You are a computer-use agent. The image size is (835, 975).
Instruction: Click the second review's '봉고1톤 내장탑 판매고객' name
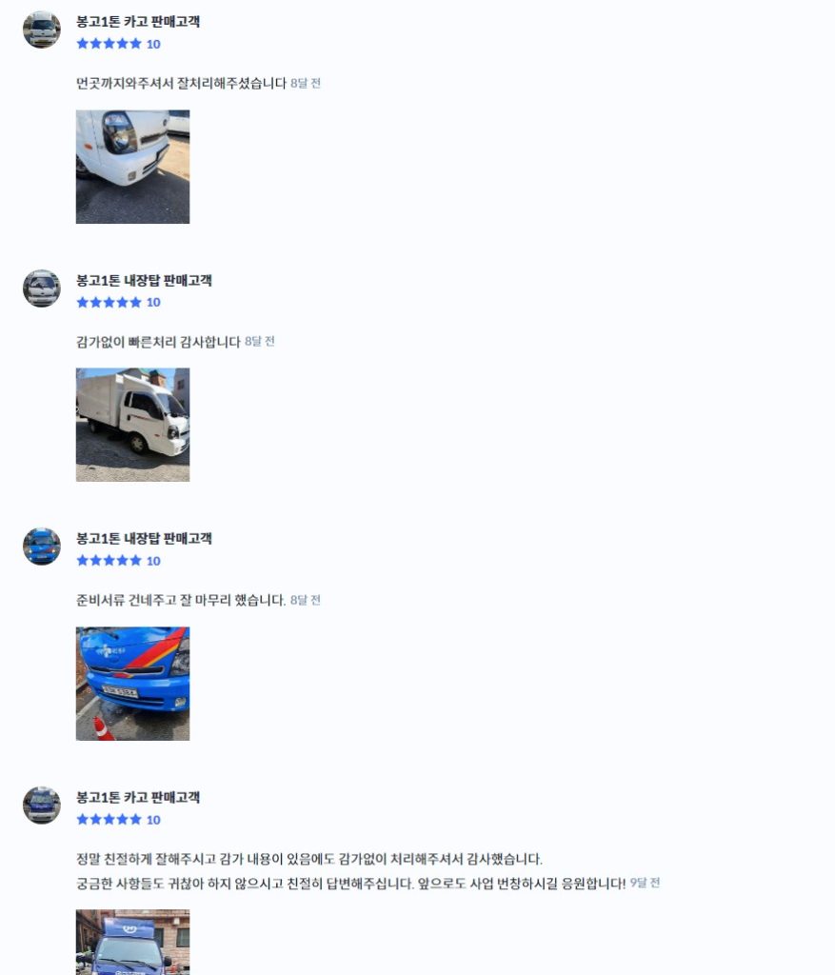click(144, 281)
